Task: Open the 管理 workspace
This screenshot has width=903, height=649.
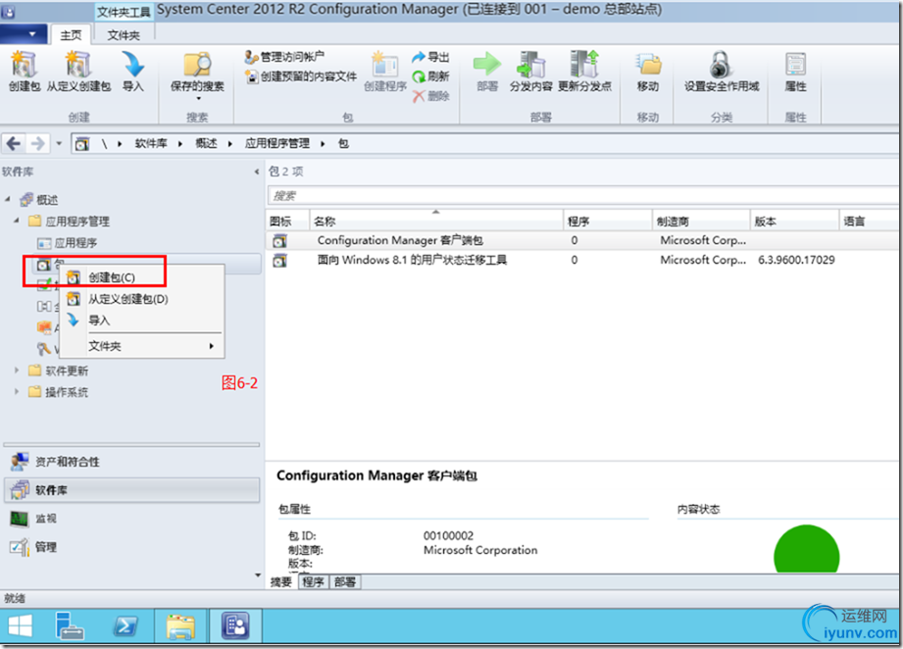Action: pos(131,546)
